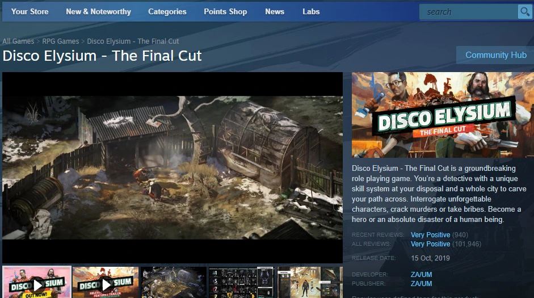The width and height of the screenshot is (534, 298).
Task: Open the Labs tab
Action: pos(311,11)
